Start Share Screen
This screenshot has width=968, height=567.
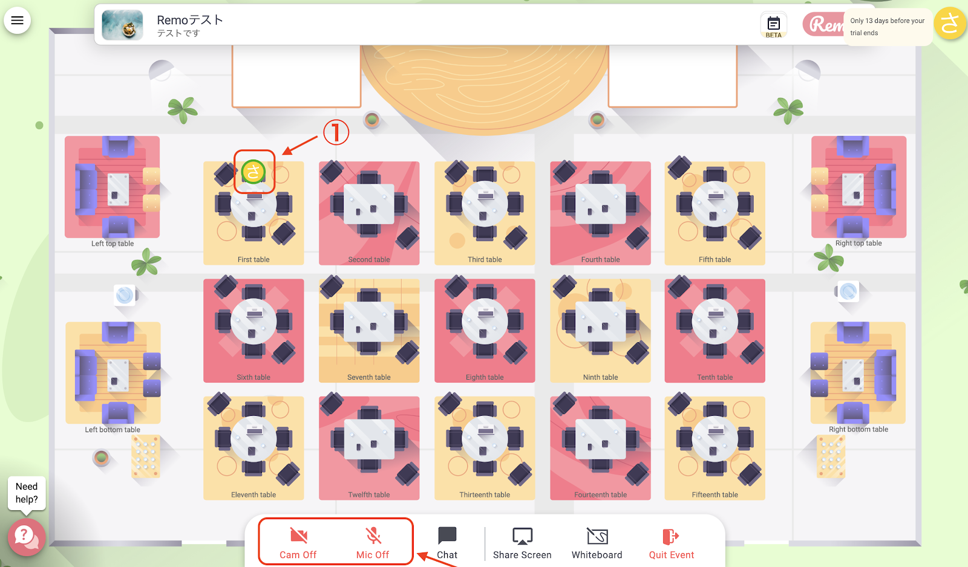522,543
